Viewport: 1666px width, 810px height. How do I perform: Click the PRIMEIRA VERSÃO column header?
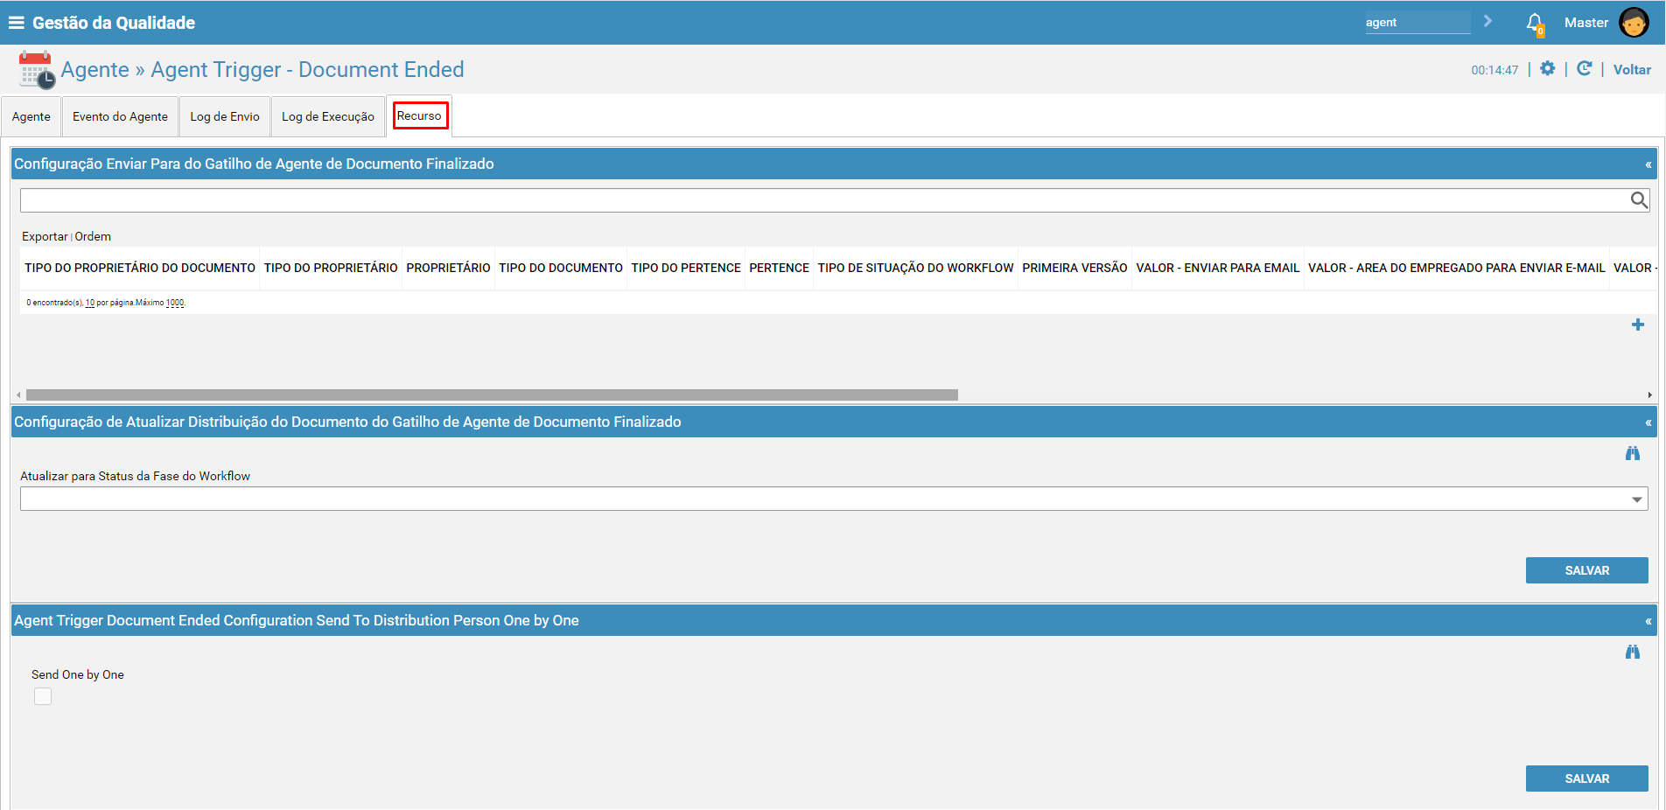pos(1074,268)
